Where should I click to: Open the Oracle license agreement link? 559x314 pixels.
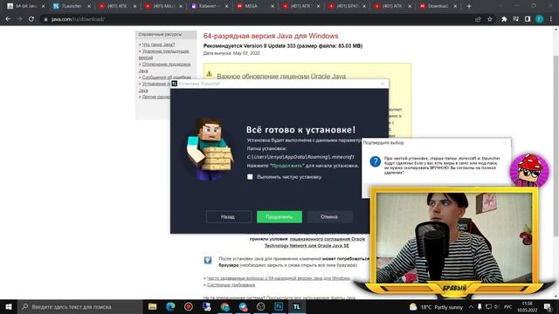pyautogui.click(x=327, y=239)
